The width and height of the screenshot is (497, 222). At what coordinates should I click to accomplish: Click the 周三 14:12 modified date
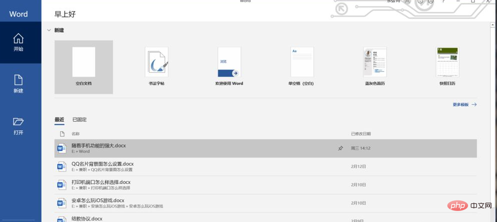coord(361,148)
